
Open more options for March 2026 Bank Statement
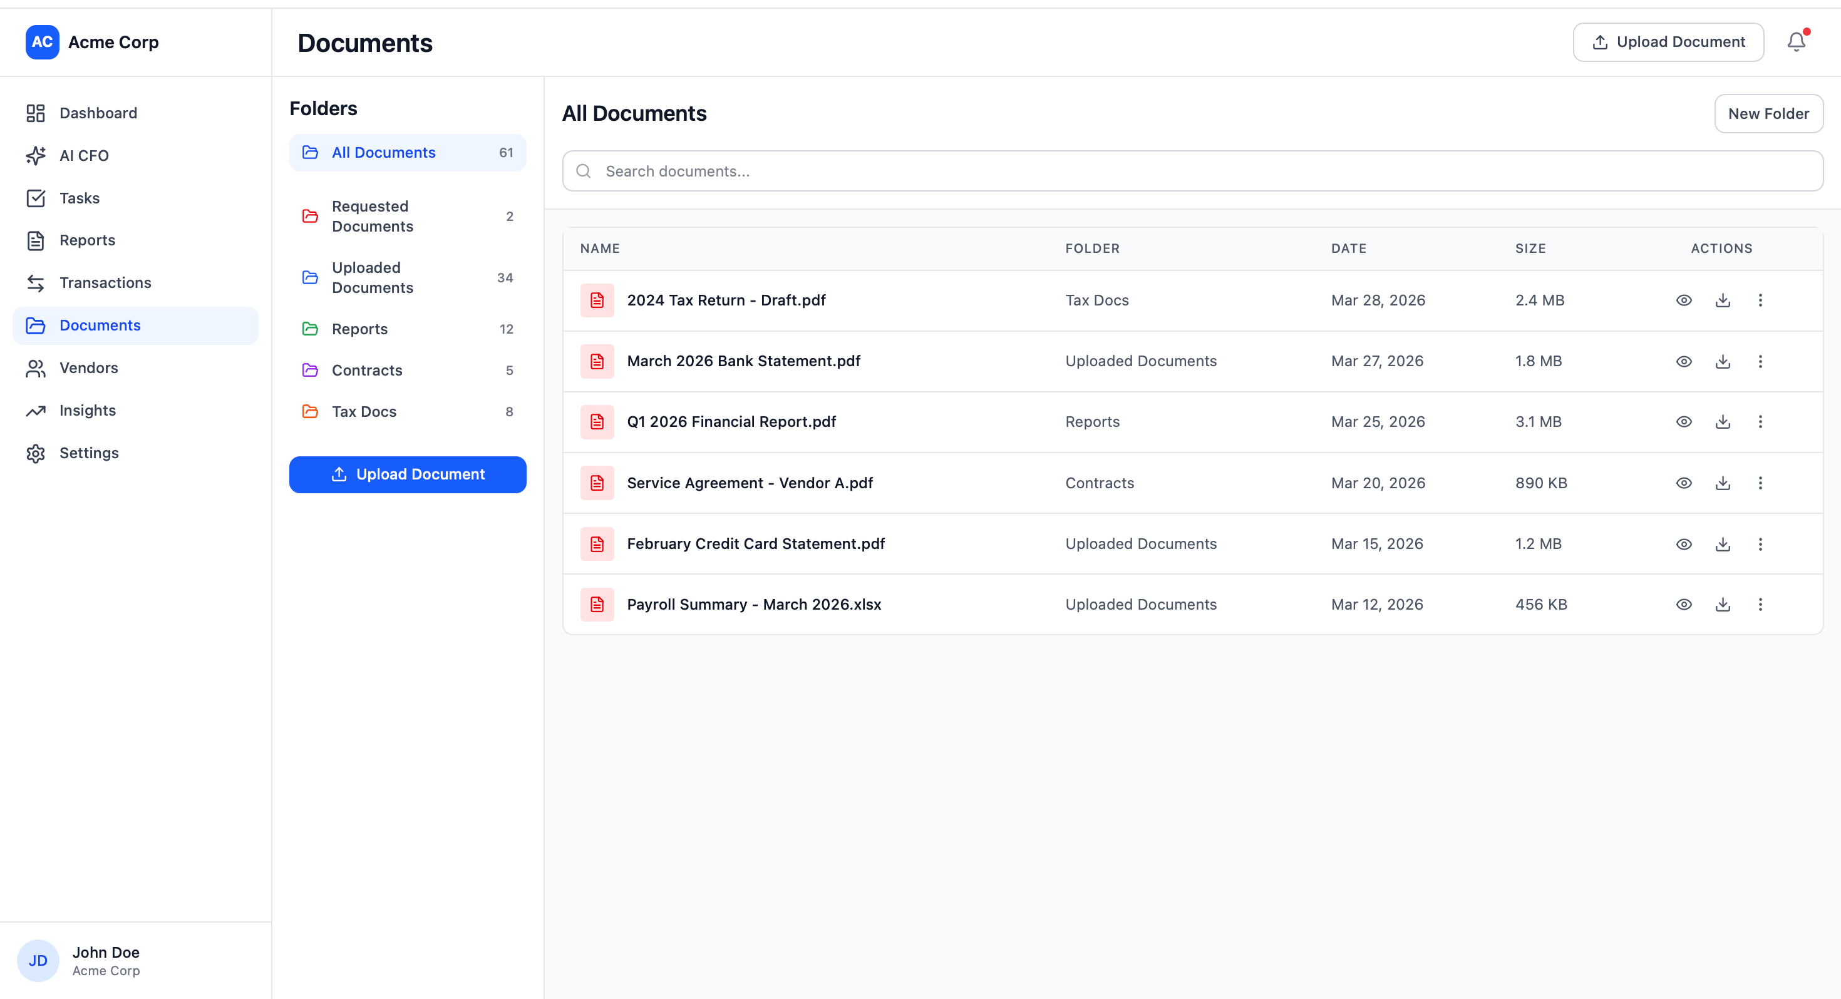pyautogui.click(x=1760, y=361)
